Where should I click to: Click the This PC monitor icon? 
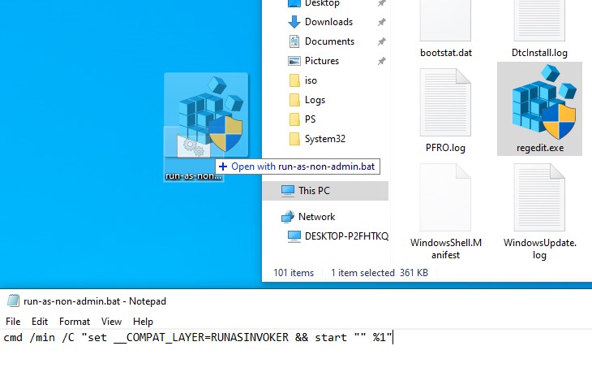[x=288, y=191]
